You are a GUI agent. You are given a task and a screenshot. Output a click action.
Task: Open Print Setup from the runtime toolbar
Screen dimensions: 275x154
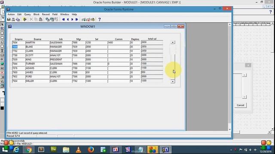tap(18, 19)
